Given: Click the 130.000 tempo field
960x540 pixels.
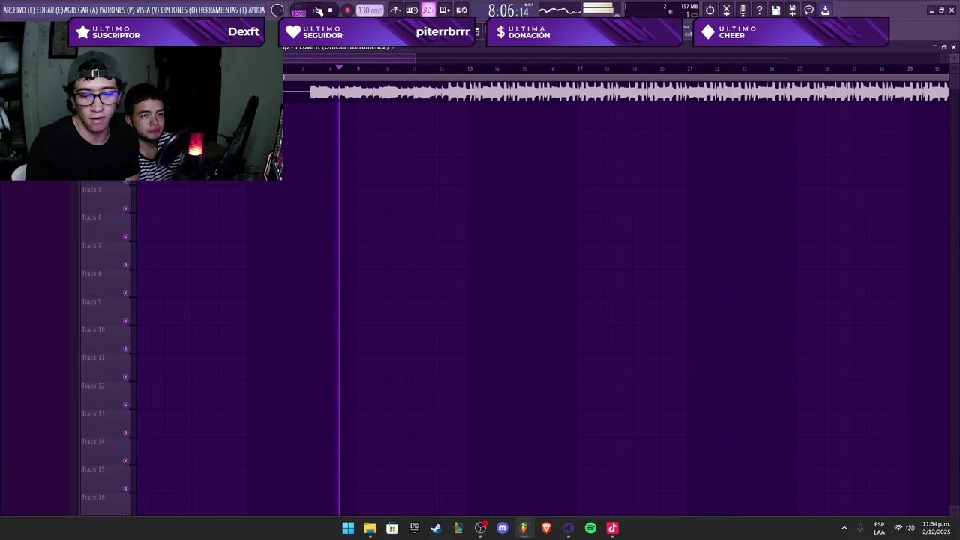Looking at the screenshot, I should pyautogui.click(x=369, y=10).
